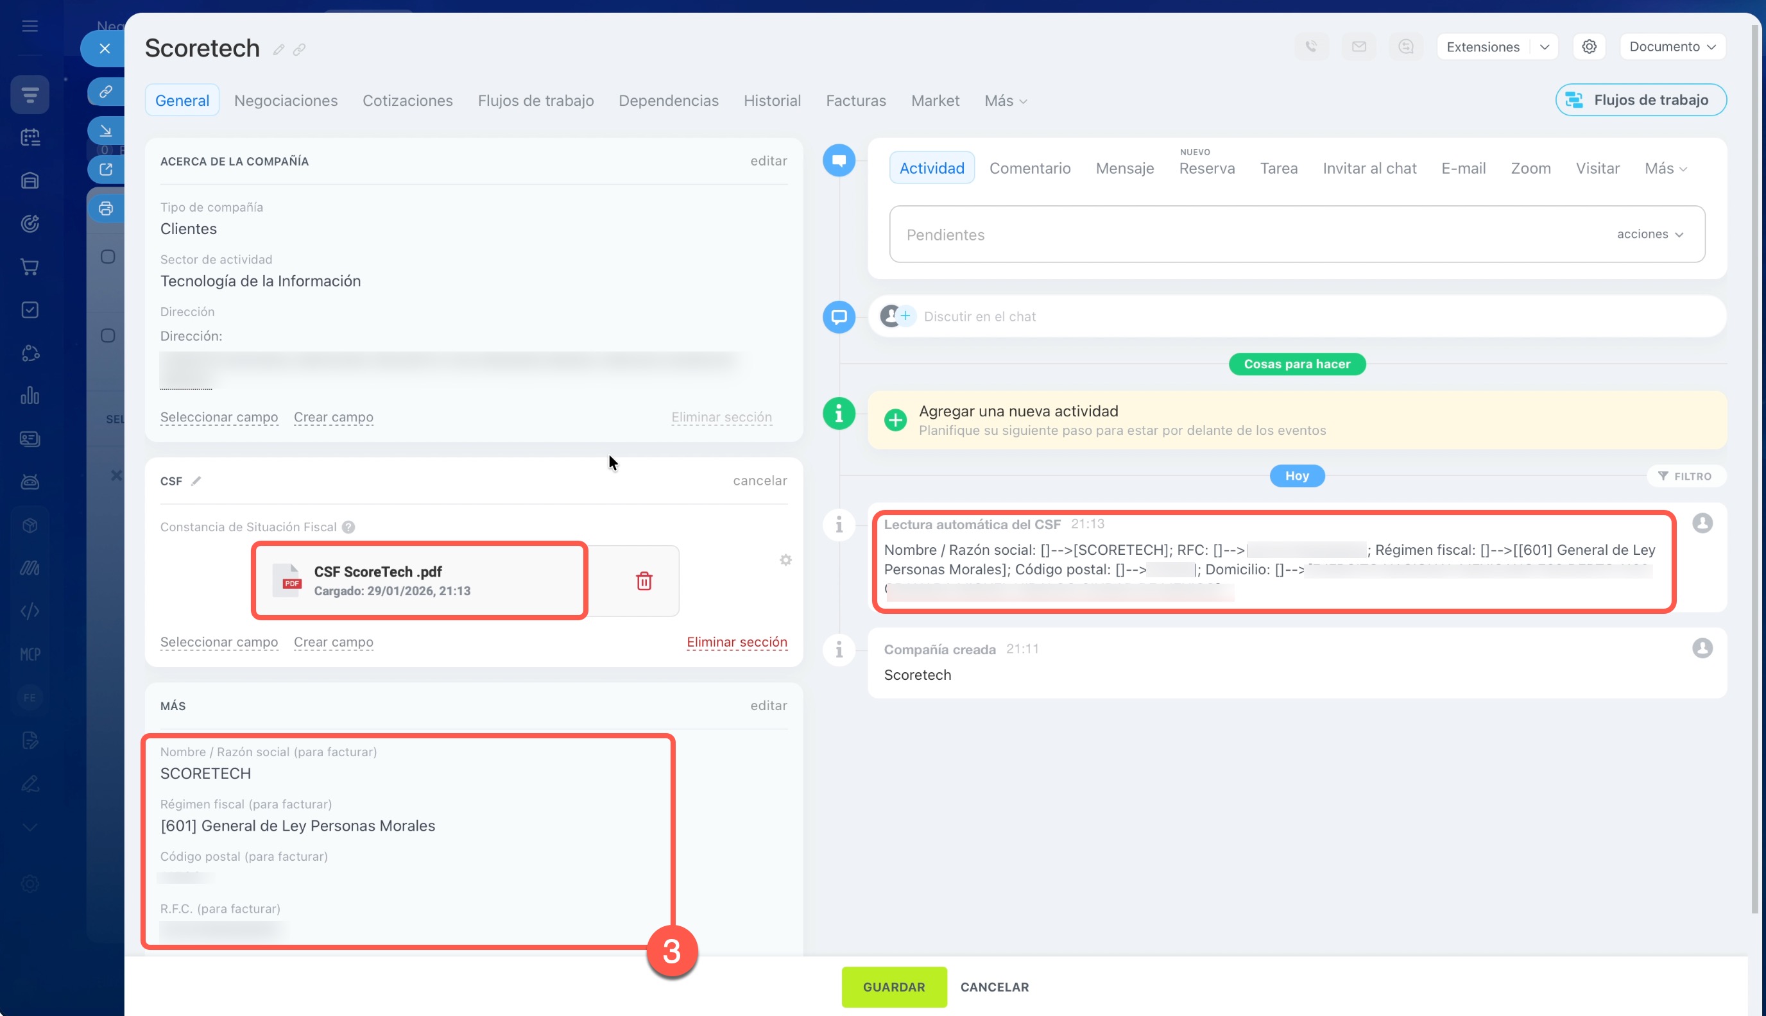This screenshot has height=1016, width=1766.
Task: Tick the first checkbox in background list
Action: coord(108,257)
